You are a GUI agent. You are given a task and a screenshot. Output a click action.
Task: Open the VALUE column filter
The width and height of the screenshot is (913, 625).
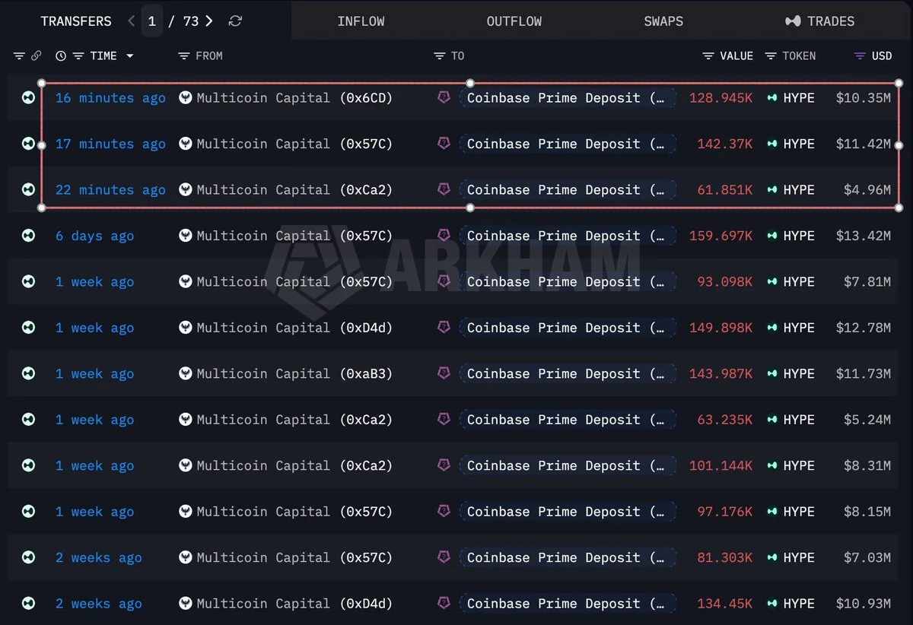pyautogui.click(x=708, y=56)
